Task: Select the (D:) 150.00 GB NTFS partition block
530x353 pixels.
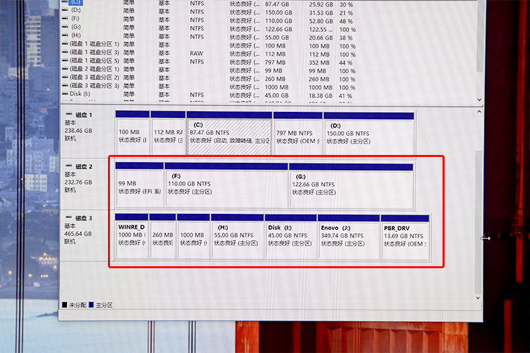Action: pos(369,133)
